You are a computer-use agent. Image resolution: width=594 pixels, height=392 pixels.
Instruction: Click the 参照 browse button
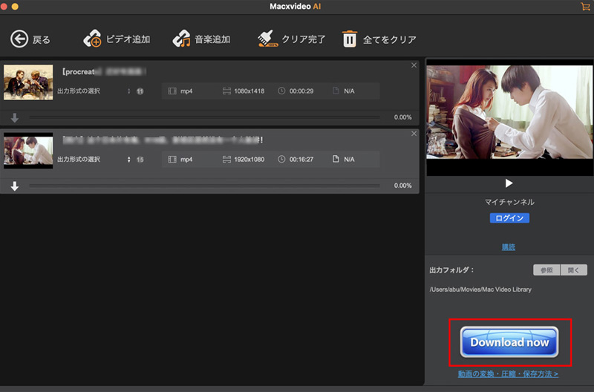(x=546, y=270)
